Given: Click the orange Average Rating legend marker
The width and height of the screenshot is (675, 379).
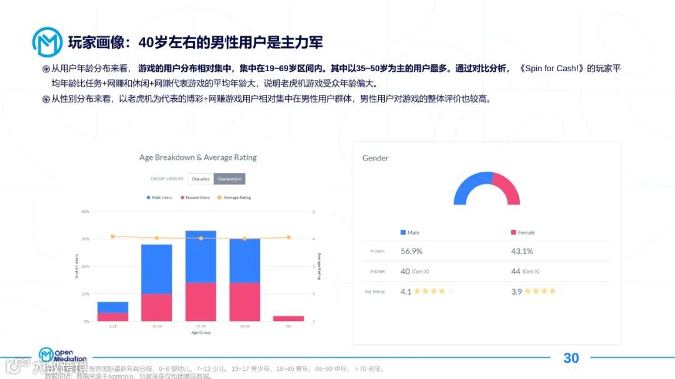Looking at the screenshot, I should [219, 197].
